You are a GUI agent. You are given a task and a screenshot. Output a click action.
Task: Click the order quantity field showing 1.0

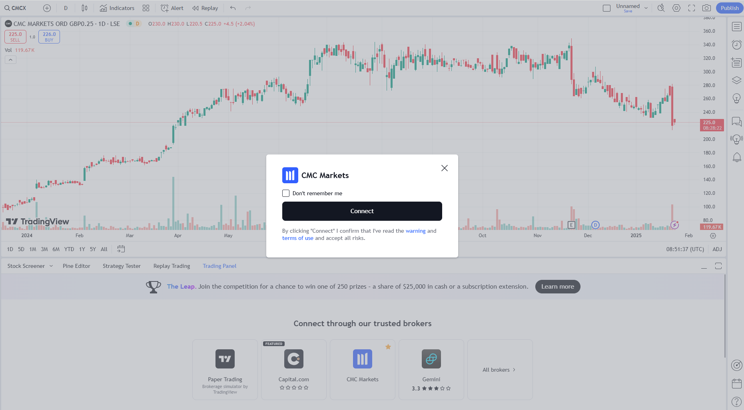tap(32, 37)
